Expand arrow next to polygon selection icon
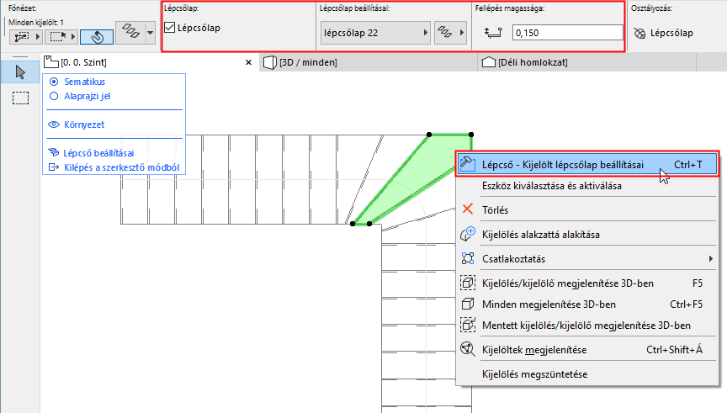Viewport: 727px width, 413px height. click(38, 37)
